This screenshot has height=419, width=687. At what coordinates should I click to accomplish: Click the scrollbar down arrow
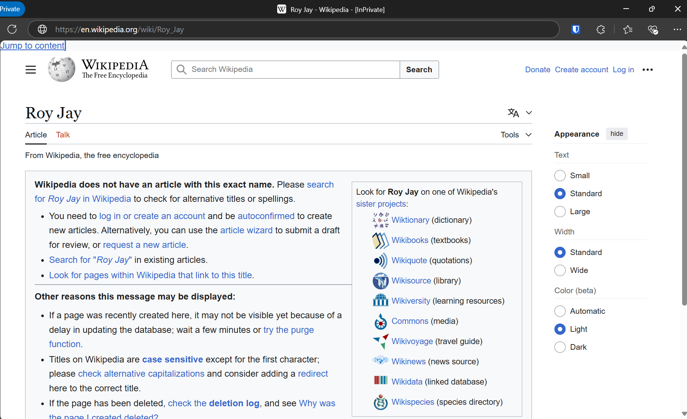point(684,414)
